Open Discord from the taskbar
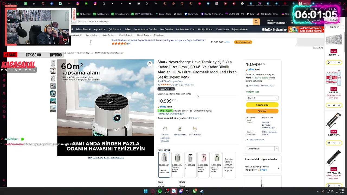The height and width of the screenshot is (195, 347). click(x=181, y=191)
